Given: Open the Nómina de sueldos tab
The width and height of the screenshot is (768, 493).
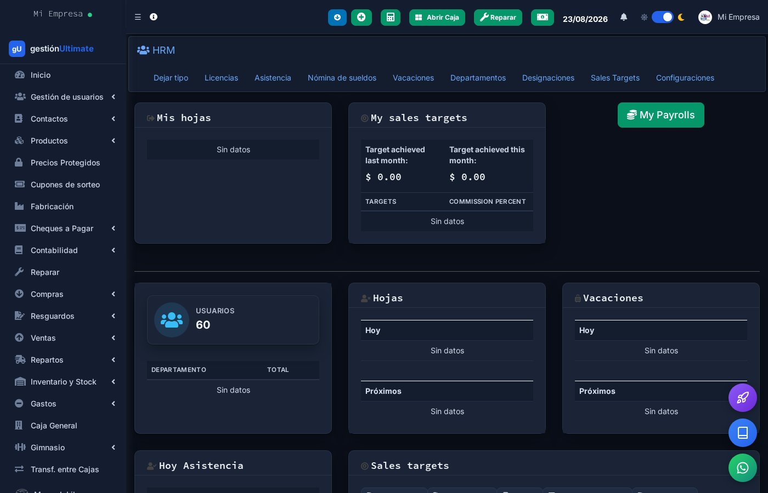Looking at the screenshot, I should pyautogui.click(x=342, y=78).
